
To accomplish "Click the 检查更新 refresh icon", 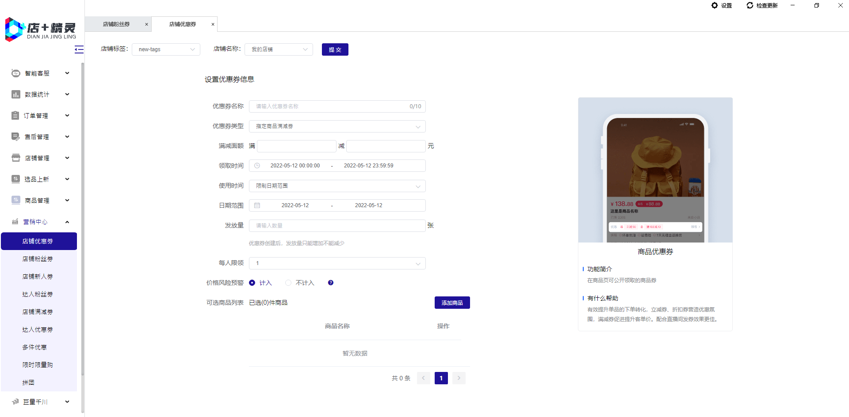I will pyautogui.click(x=750, y=5).
